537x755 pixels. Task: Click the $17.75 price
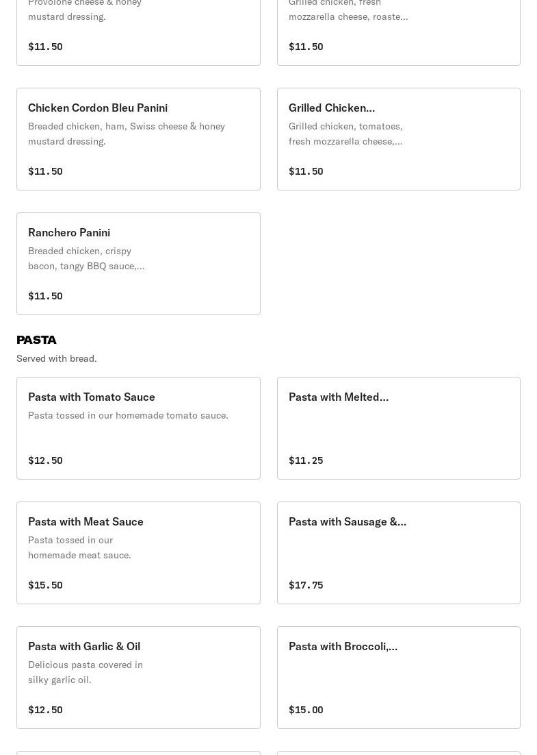306,585
